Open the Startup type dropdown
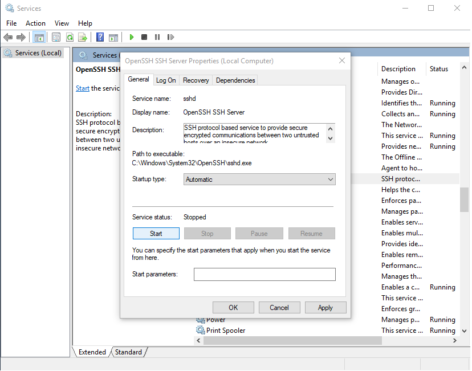The width and height of the screenshot is (472, 371). (259, 180)
